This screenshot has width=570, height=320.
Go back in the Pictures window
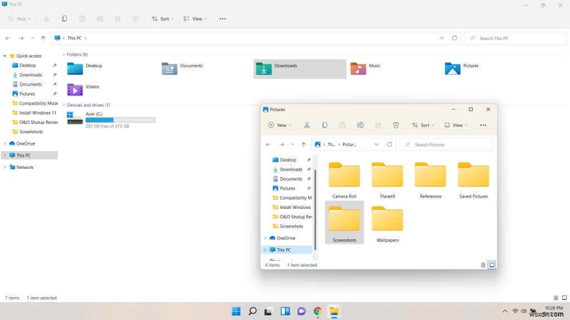[x=268, y=144]
